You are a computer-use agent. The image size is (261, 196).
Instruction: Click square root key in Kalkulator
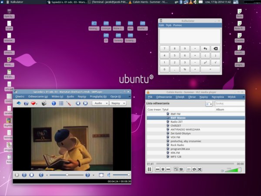[x=216, y=62]
